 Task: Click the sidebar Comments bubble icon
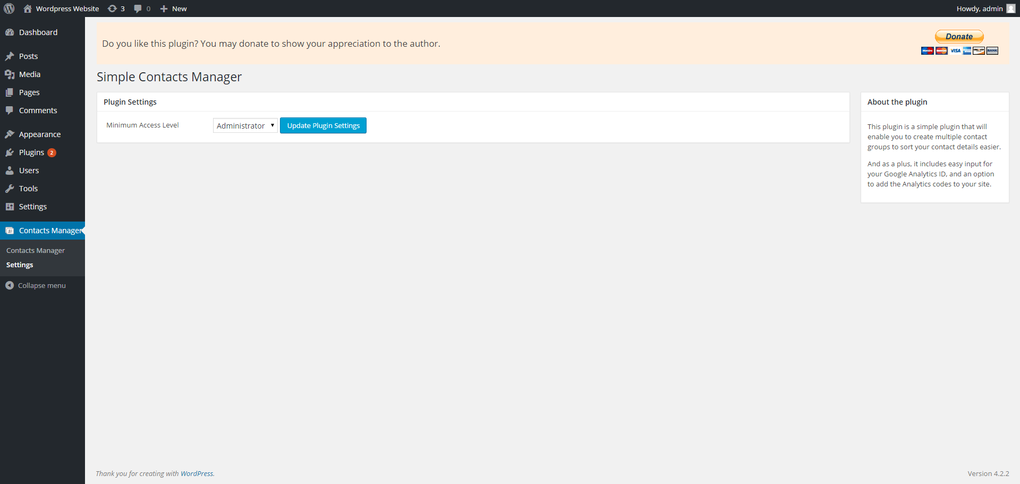coord(10,111)
